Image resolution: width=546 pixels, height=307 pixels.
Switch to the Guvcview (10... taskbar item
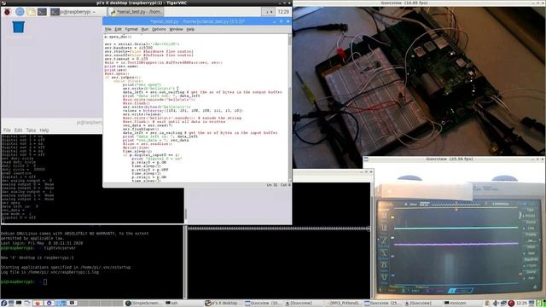(264, 304)
